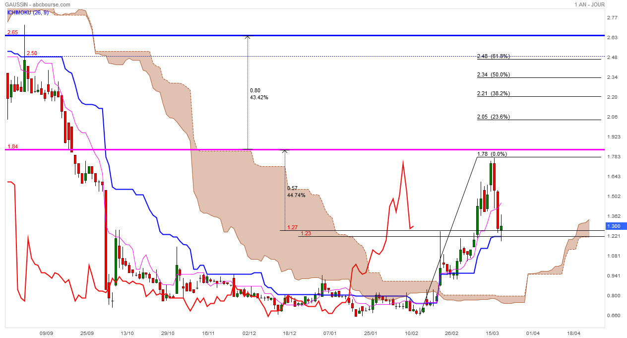Click the 26/02 date on the time axis
Screen dimensions: 627x338
[x=451, y=334]
